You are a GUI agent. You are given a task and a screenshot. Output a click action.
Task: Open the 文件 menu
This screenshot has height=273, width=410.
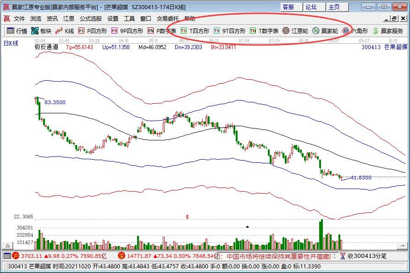click(19, 18)
